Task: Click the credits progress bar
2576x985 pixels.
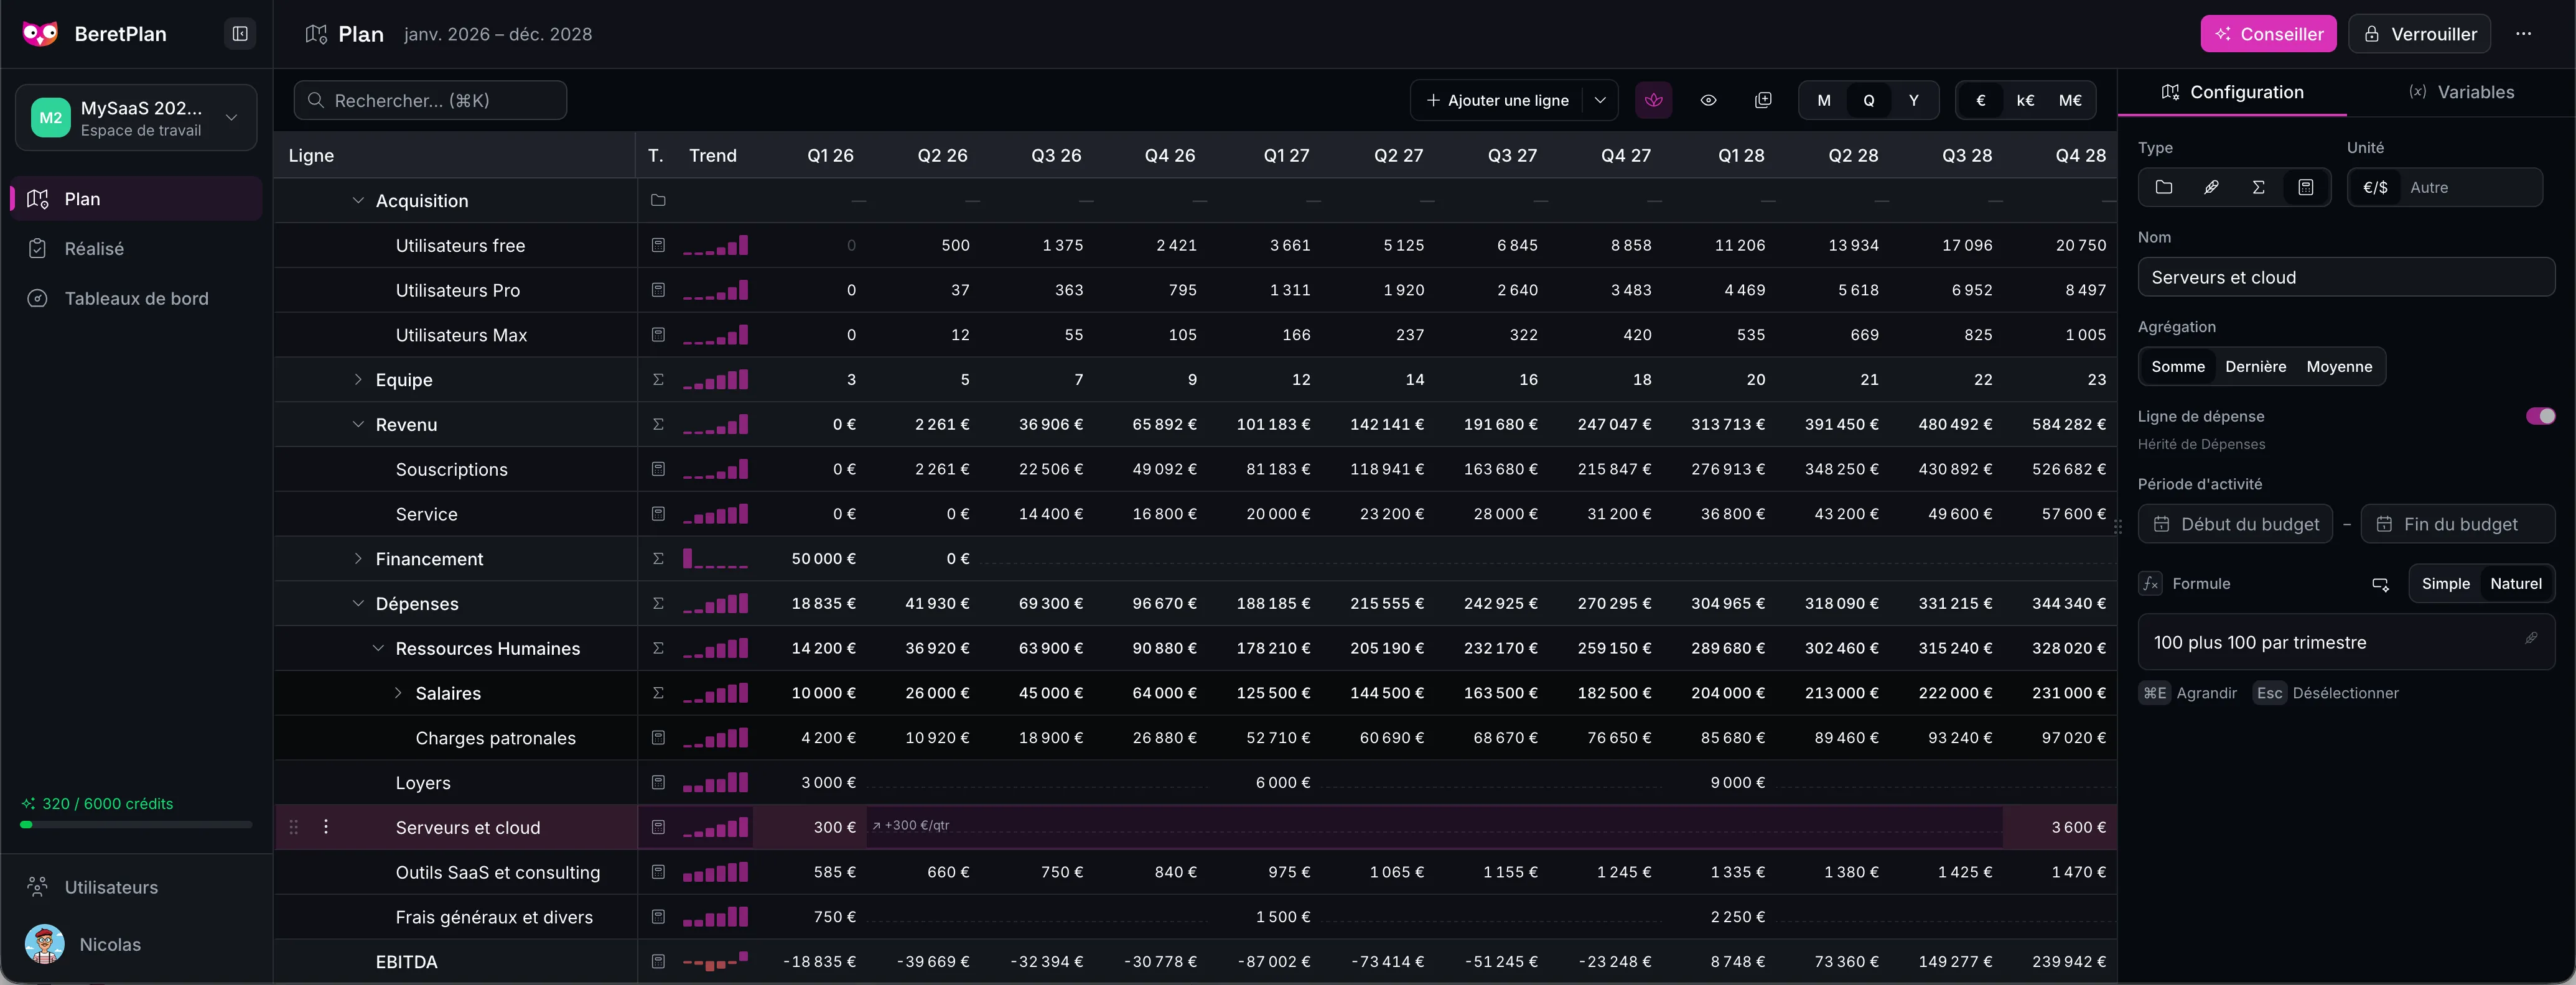Action: pos(136,825)
